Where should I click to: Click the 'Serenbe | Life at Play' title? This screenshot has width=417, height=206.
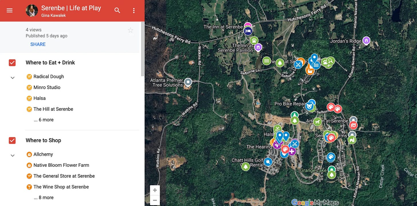point(71,8)
